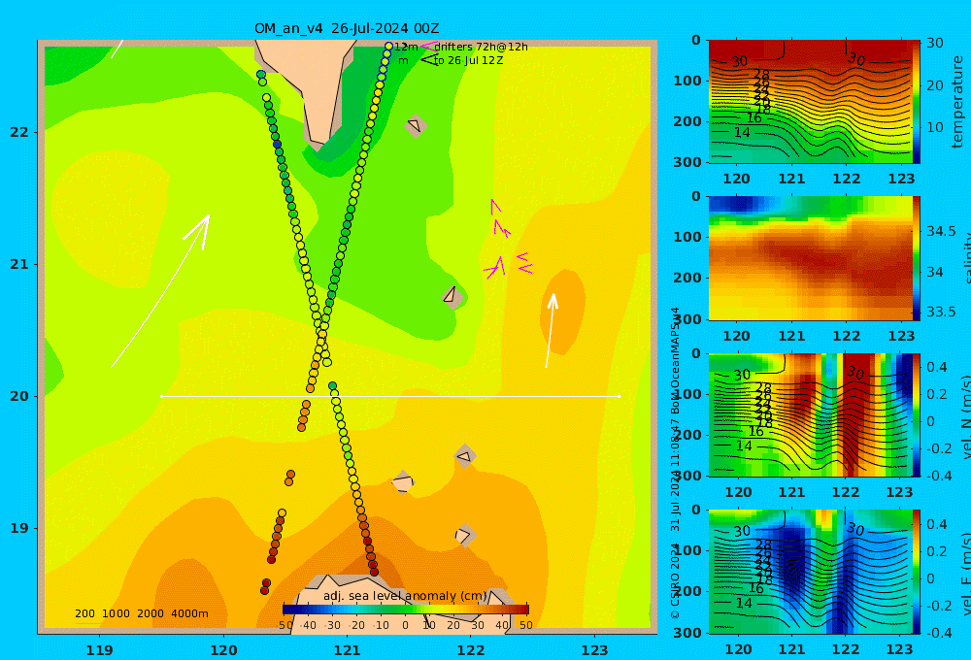Click the 'vel. N (m/s)' axis label
Viewport: 971px width, 660px height.
[966, 416]
